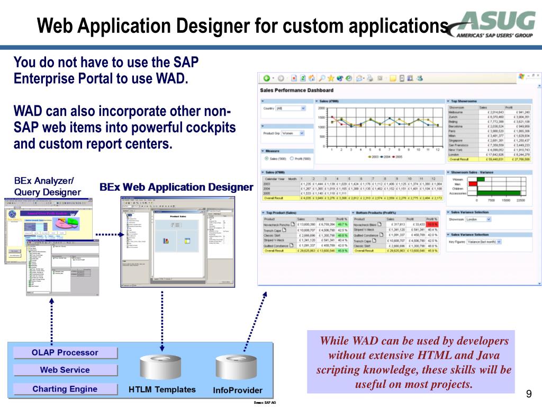Viewport: 542px width, 407px height.
Task: Click the Mail envelope icon in toolbar
Action: 359,78
